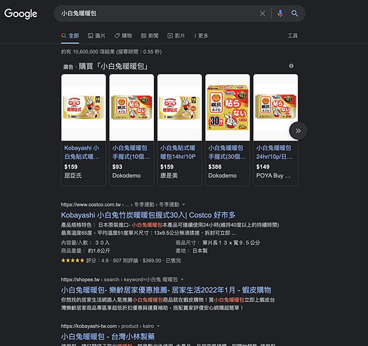The width and height of the screenshot is (368, 346).
Task: Click the $149 price text
Action: point(263,167)
